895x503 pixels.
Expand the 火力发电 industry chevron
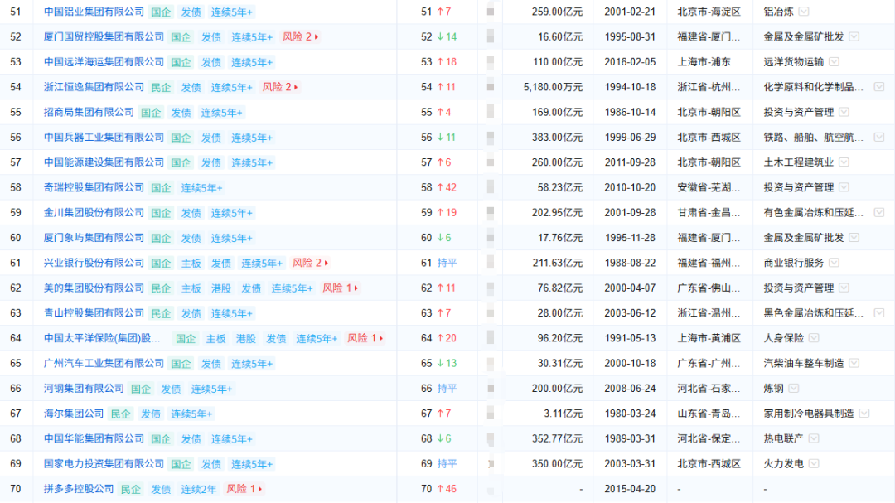[814, 463]
